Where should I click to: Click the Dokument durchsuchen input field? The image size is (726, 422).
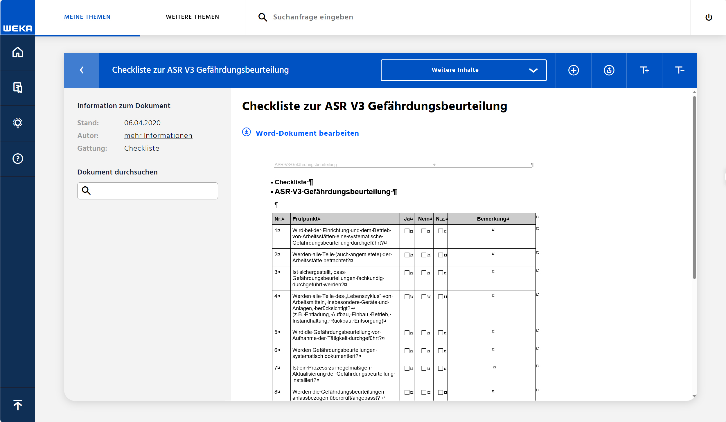tap(148, 191)
